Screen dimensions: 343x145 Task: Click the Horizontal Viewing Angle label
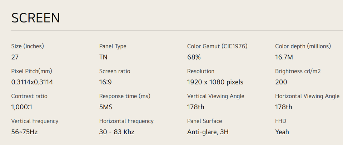tap(307, 96)
